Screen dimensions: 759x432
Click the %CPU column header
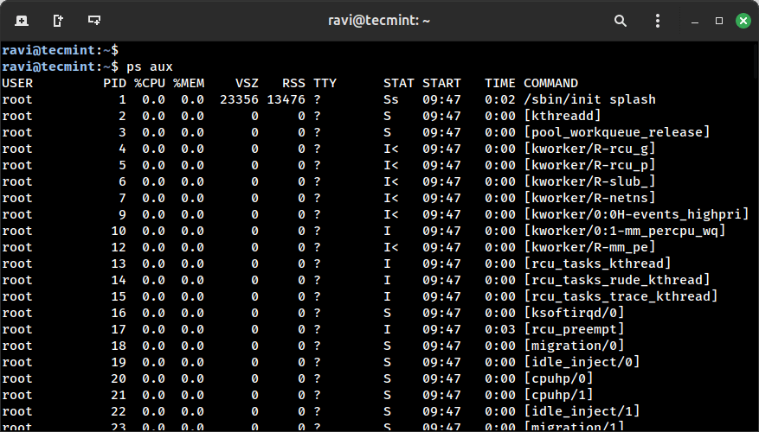(149, 83)
